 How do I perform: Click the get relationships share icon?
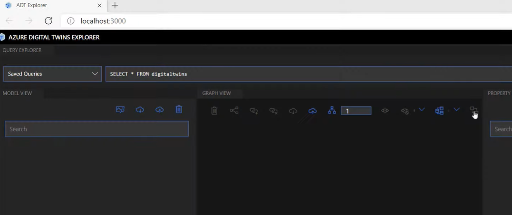[234, 111]
